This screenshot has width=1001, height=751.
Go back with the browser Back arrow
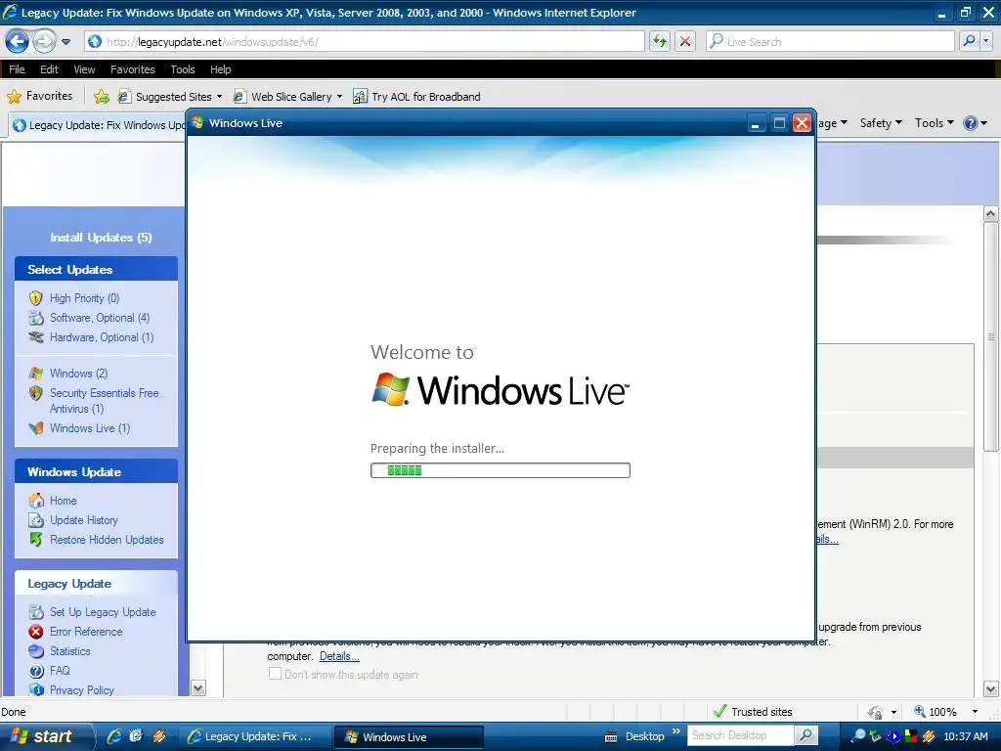(x=17, y=41)
